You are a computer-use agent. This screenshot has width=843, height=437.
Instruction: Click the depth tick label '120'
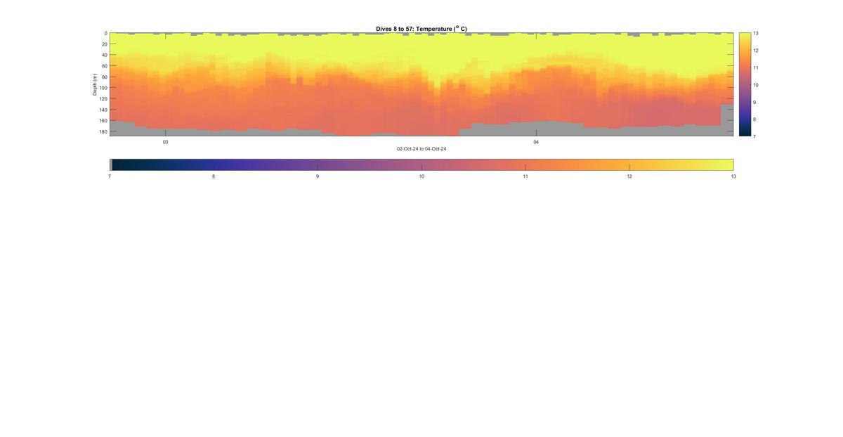tap(103, 99)
